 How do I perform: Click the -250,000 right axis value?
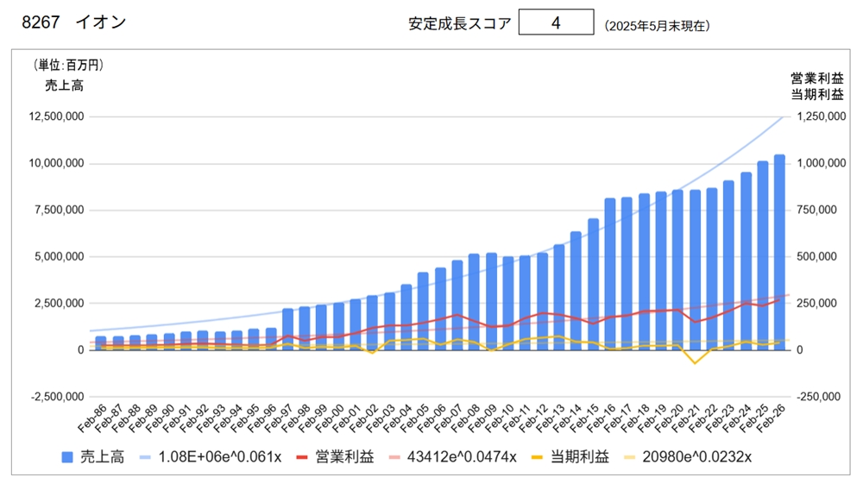pyautogui.click(x=818, y=397)
